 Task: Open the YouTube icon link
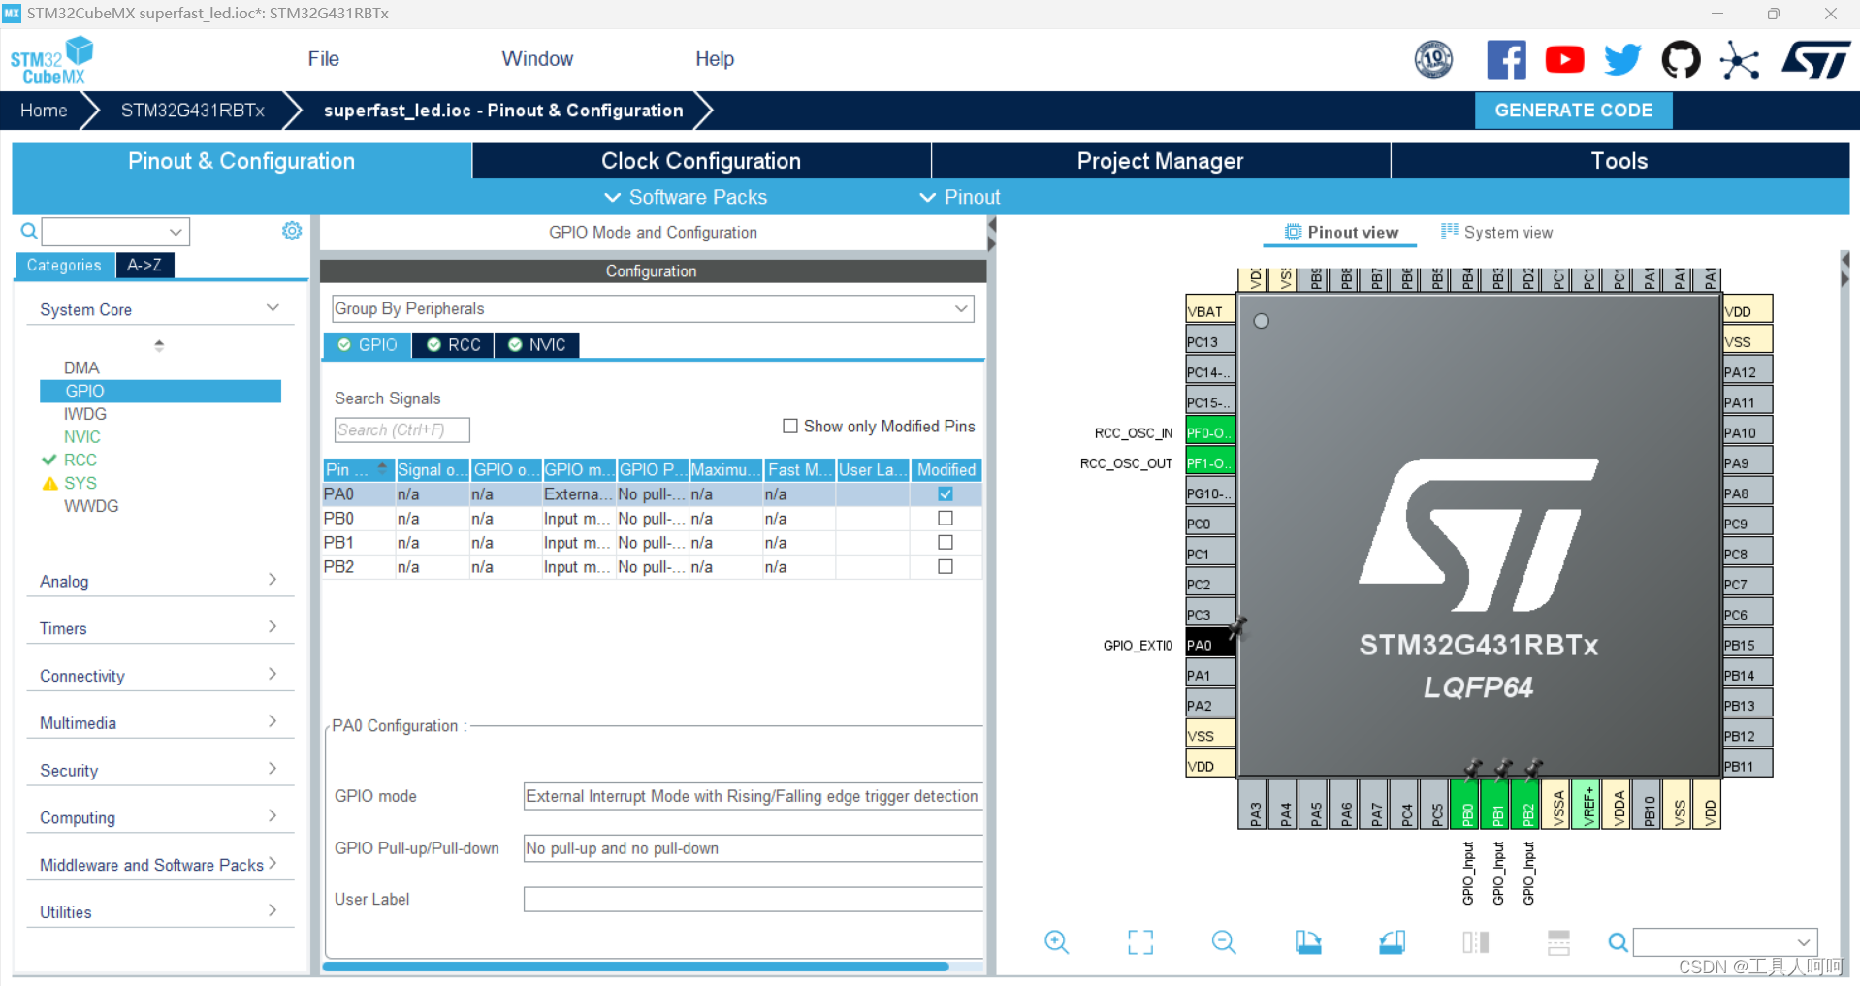tap(1564, 60)
